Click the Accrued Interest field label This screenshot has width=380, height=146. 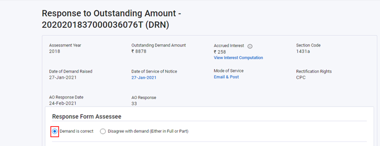click(x=229, y=46)
